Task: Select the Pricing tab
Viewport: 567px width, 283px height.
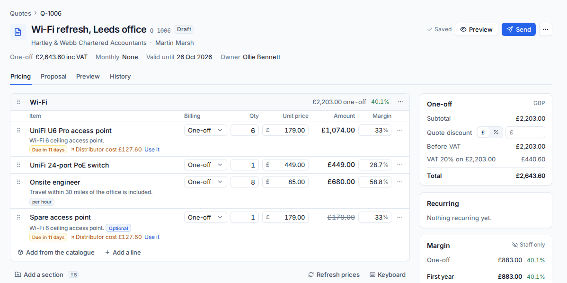Action: point(21,76)
